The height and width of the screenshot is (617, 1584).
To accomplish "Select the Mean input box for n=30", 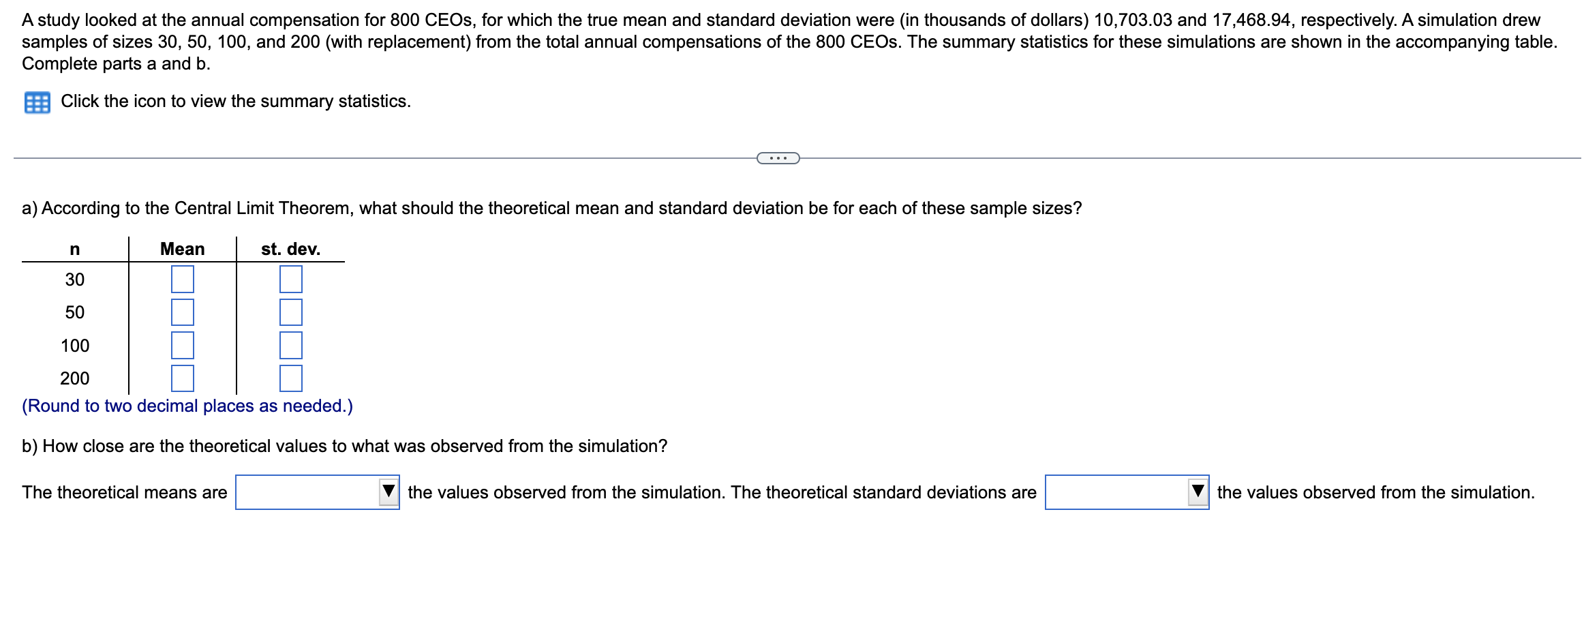I will [x=183, y=280].
